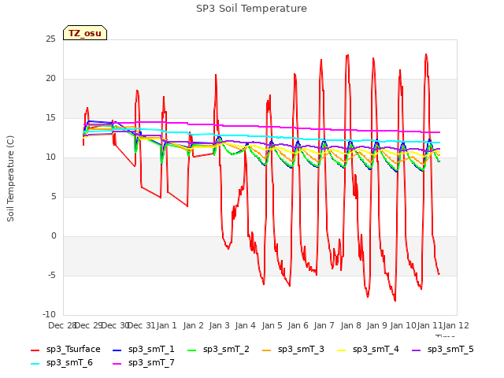The image size is (504, 378).
Task: Toggle sp3_smT_7 legend label
Action: point(151,362)
